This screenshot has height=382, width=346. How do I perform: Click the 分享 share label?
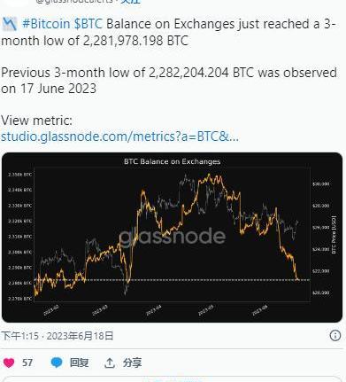[x=132, y=363]
